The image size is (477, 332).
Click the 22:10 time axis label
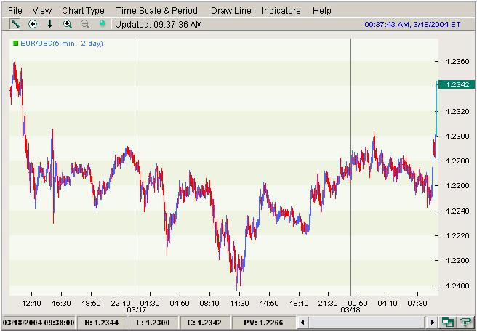[121, 304]
